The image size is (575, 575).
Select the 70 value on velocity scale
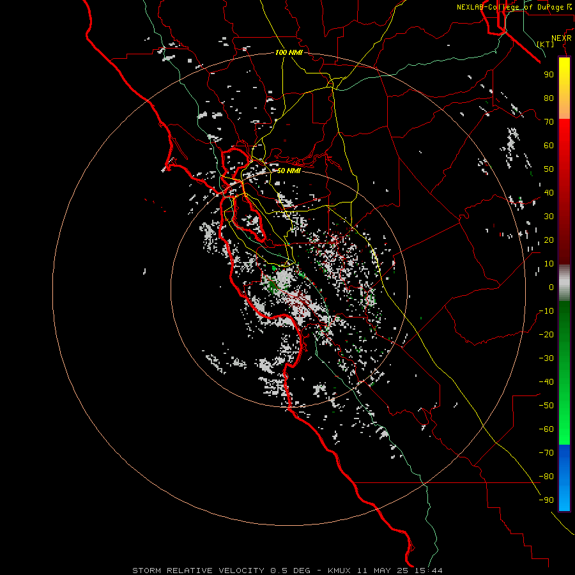coord(549,122)
